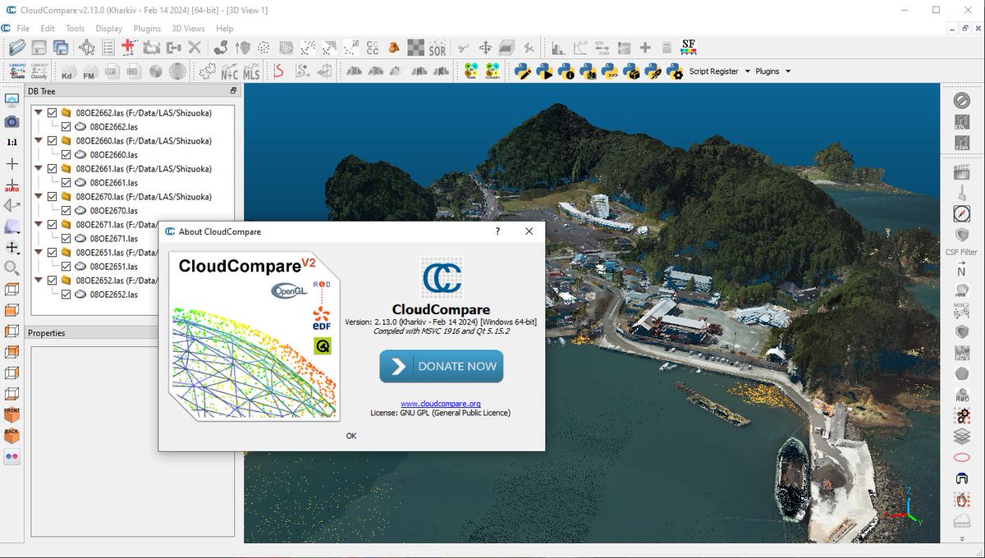Uncheck the 08OE2661.las cloud child checkbox
Image resolution: width=985 pixels, height=558 pixels.
(x=66, y=182)
